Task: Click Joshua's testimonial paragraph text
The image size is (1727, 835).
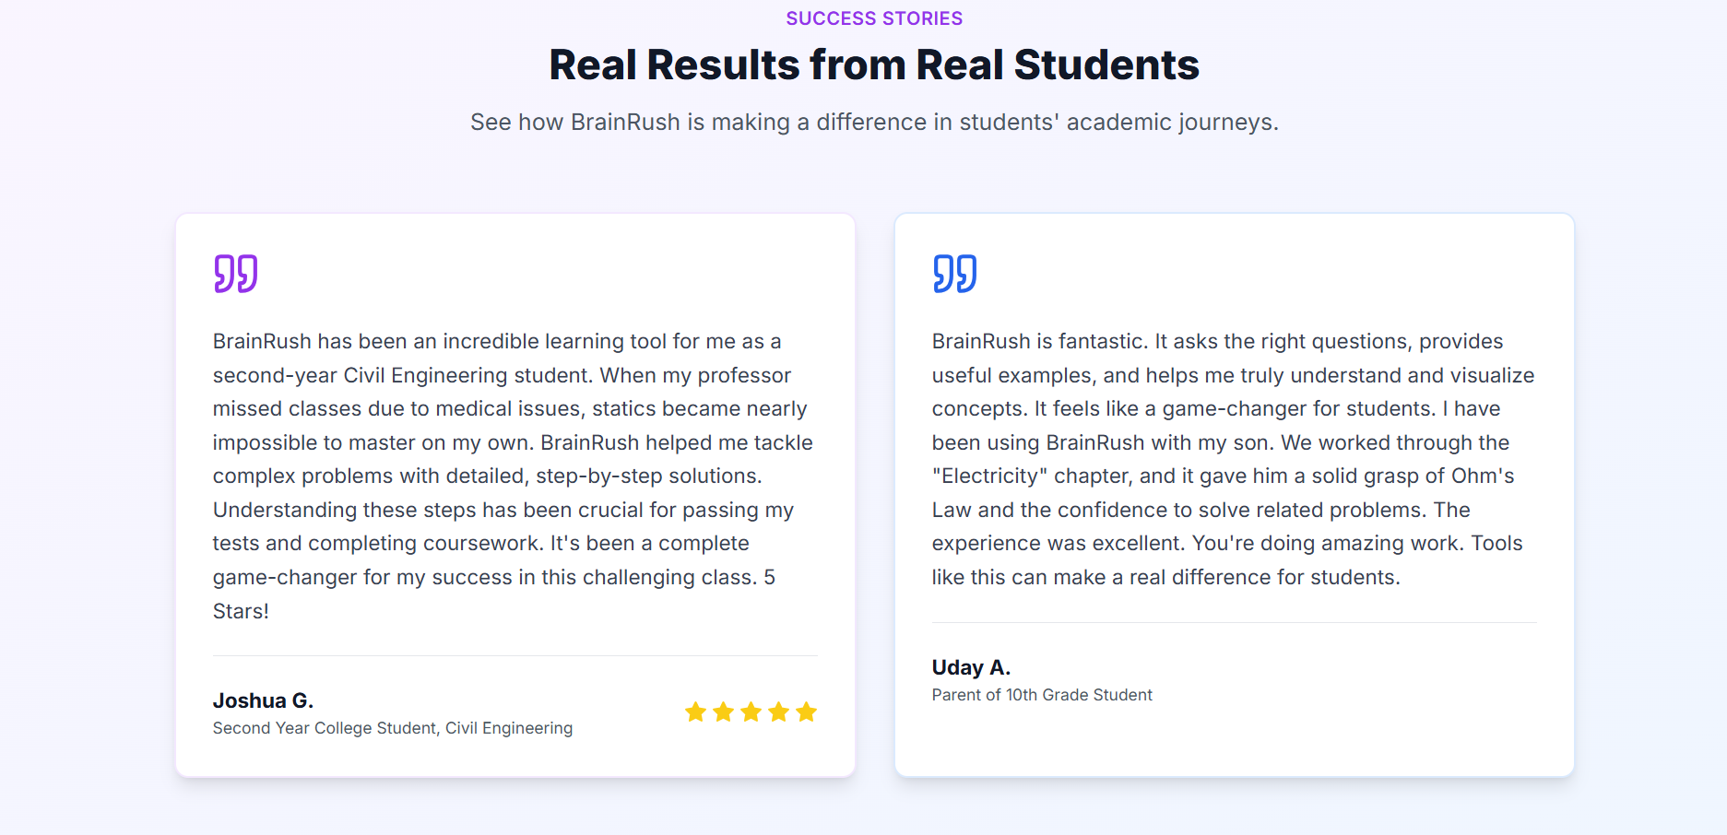Action: click(514, 476)
